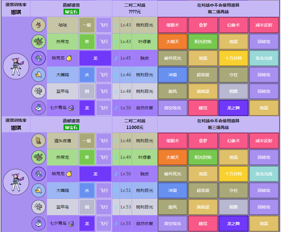282x232 pixels.
Task: Select the 幻象术 move in the 咕咕 row
Action: 233,25
